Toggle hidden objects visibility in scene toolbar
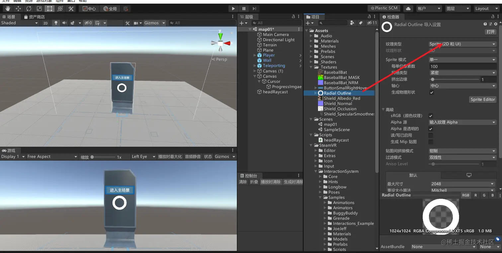This screenshot has width=502, height=253. pos(88,23)
